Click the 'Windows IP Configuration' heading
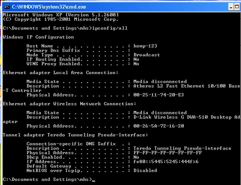Image resolution: width=241 pixels, height=185 pixels. click(x=38, y=37)
